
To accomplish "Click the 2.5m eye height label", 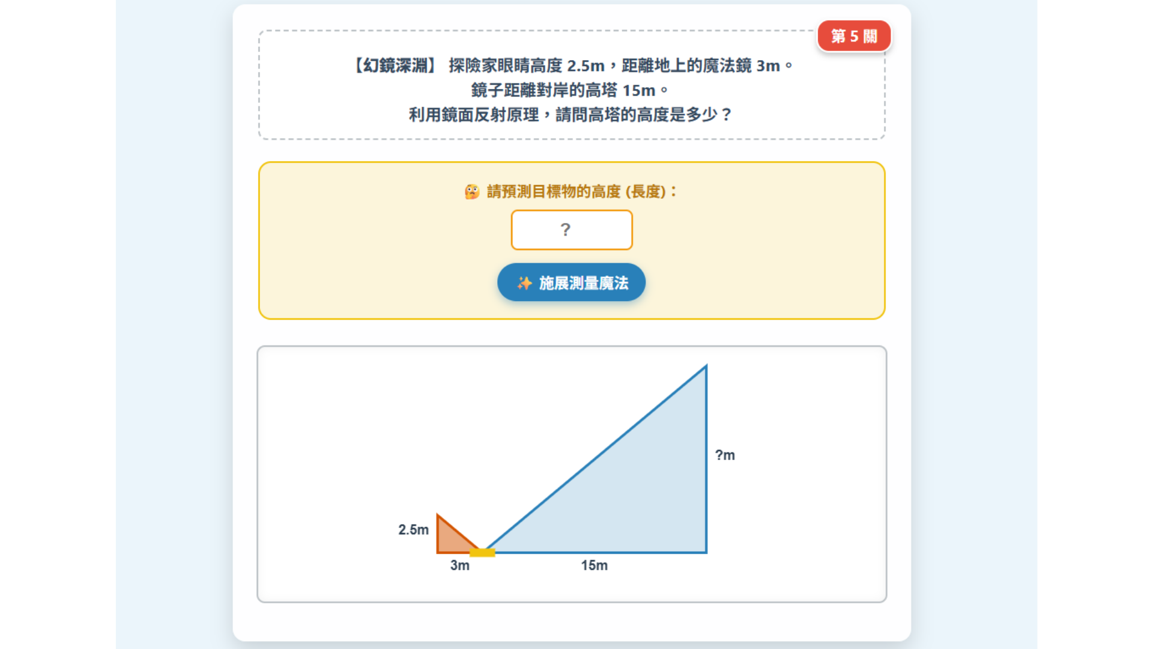I will coord(413,529).
